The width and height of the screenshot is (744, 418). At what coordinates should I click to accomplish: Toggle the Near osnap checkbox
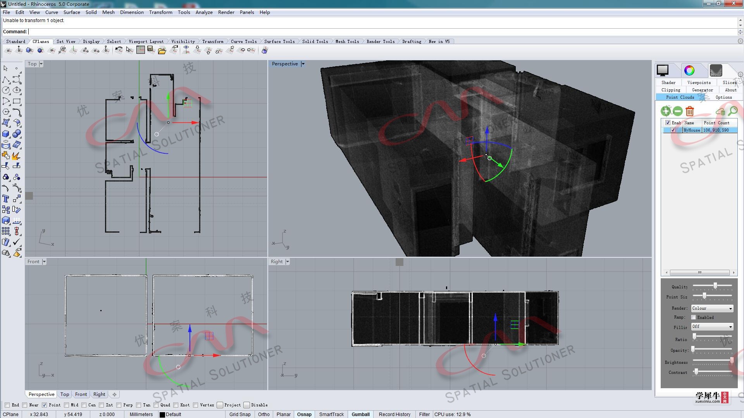(x=25, y=405)
